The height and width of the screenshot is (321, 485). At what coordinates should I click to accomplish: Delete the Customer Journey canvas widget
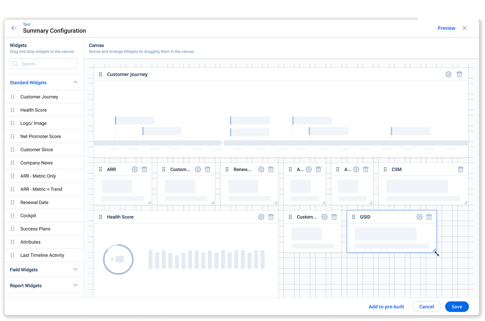coord(459,75)
